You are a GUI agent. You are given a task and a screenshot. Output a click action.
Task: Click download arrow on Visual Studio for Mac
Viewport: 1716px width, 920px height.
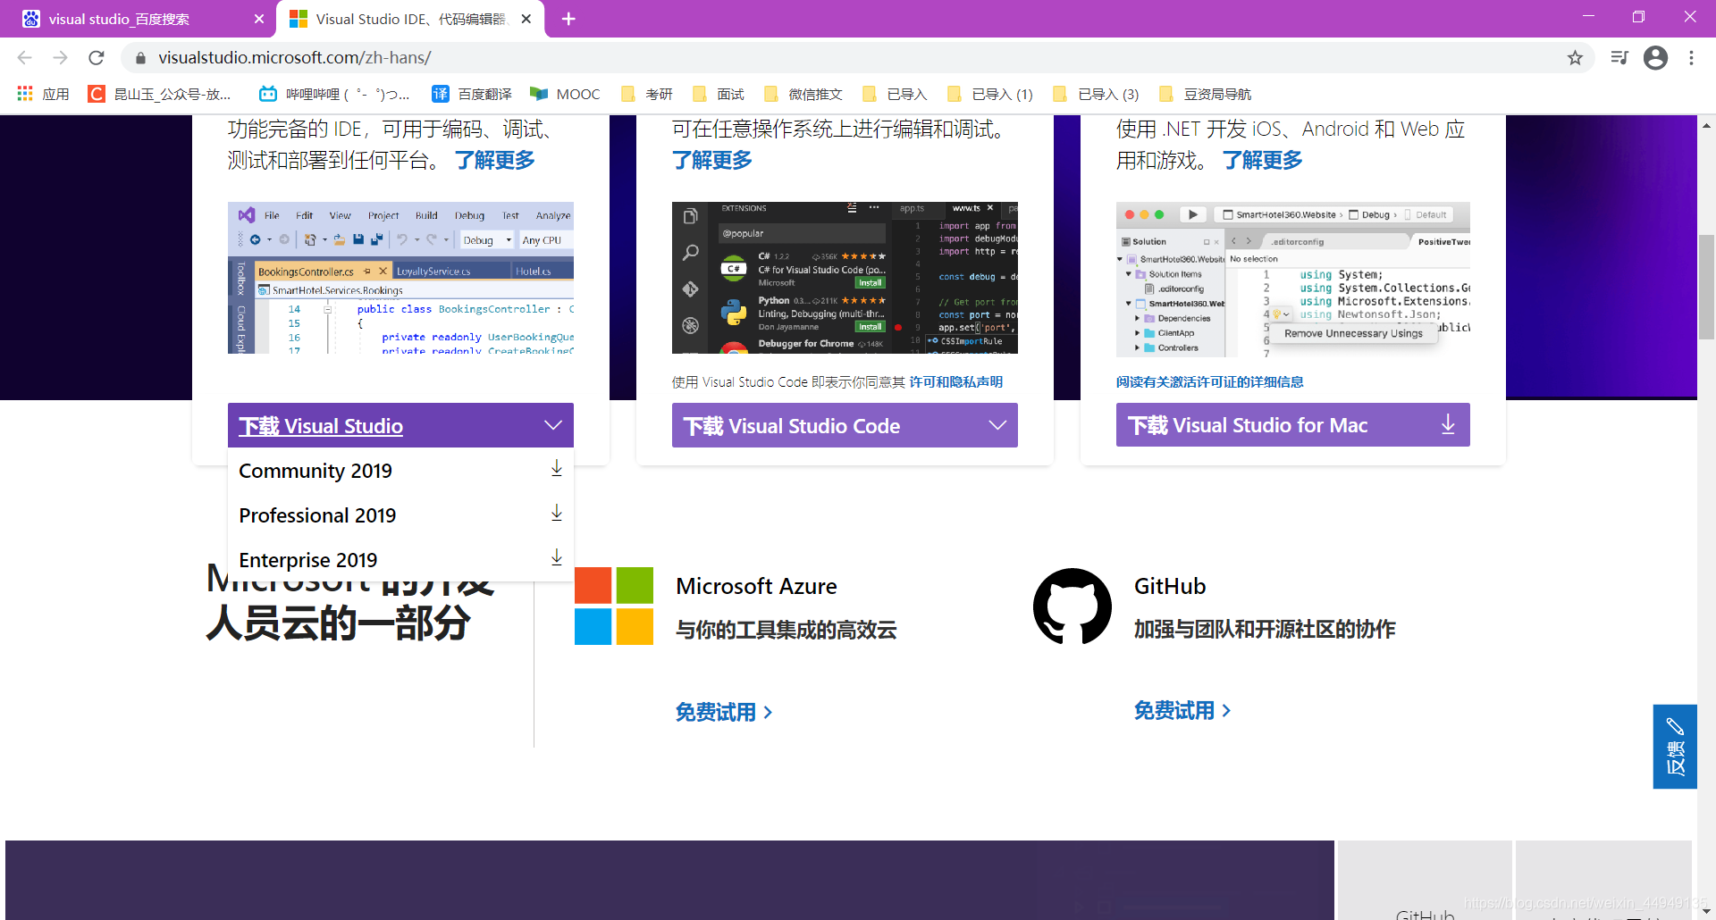(x=1448, y=425)
